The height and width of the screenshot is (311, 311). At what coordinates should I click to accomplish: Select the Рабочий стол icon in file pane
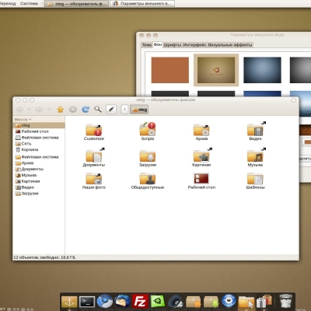pyautogui.click(x=201, y=178)
